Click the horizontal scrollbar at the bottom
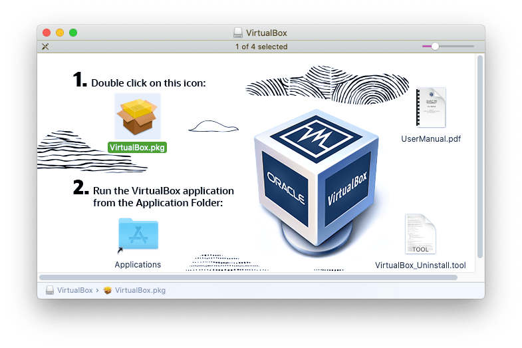 (x=247, y=277)
